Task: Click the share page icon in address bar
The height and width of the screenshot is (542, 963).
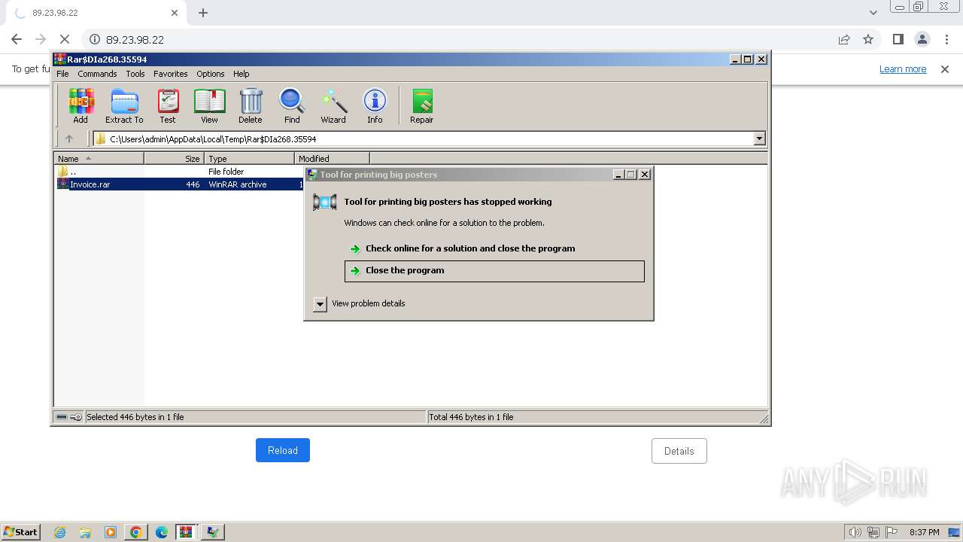Action: point(844,39)
